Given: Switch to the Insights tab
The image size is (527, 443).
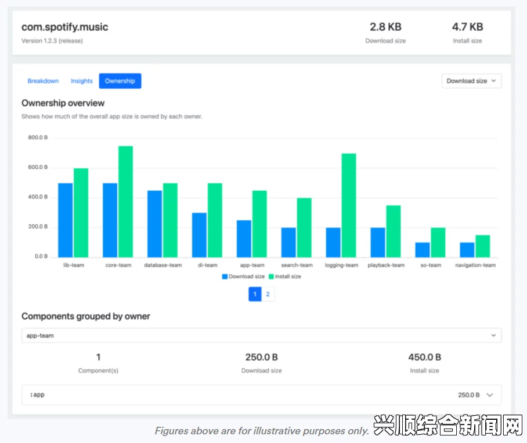Looking at the screenshot, I should coord(82,81).
